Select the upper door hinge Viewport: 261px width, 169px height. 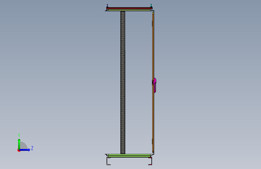pyautogui.click(x=152, y=23)
